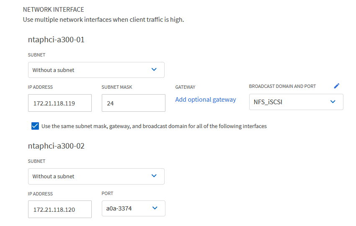Click the 'Add optional gateway' link
This screenshot has height=226, width=356.
tap(206, 100)
